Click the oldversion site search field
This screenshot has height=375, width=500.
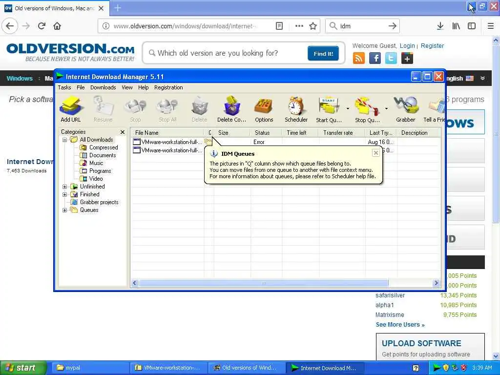click(227, 53)
